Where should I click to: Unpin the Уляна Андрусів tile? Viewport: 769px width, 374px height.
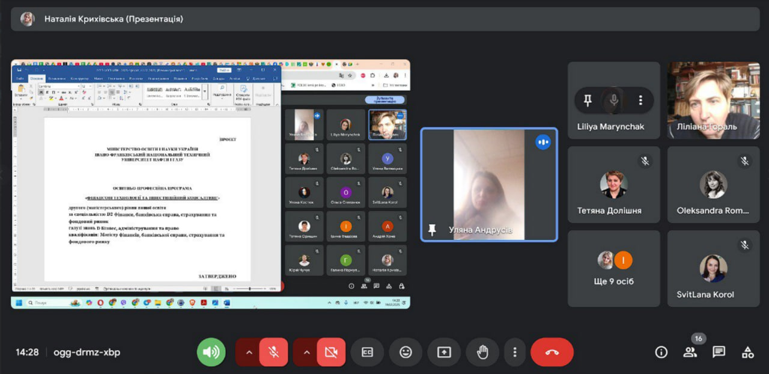pos(431,230)
